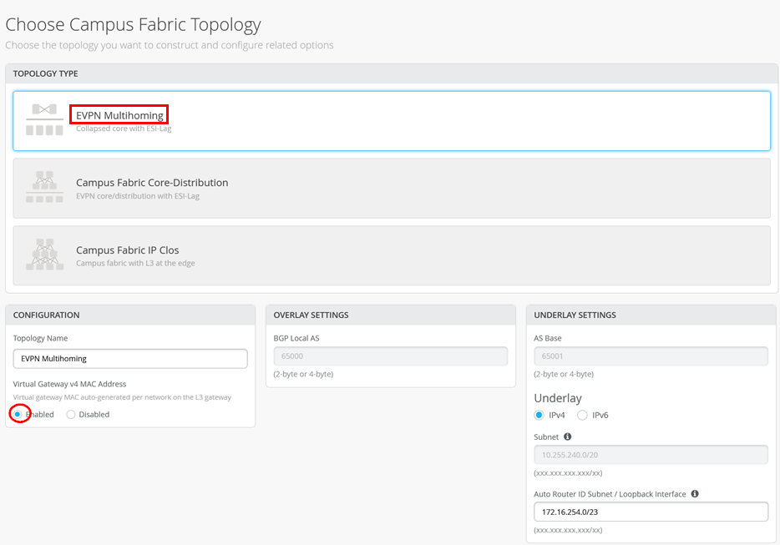
Task: Edit the Auto Router ID Subnet field
Action: (651, 512)
